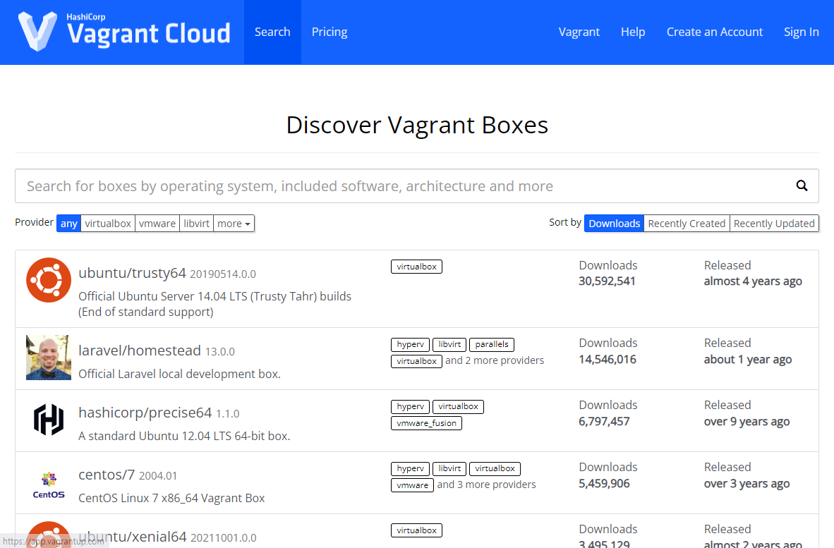
Task: Click 'CentOS Linux 7 x86_64 Vagrant Box' description
Action: (x=171, y=498)
